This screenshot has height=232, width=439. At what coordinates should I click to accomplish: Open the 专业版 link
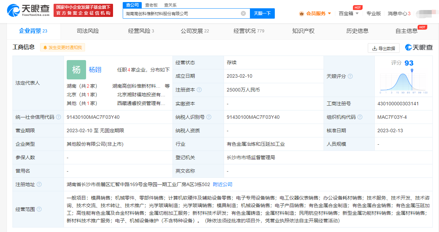tap(374, 13)
